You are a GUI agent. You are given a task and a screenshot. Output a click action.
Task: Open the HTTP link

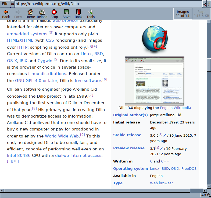pyautogui.click(x=22, y=47)
